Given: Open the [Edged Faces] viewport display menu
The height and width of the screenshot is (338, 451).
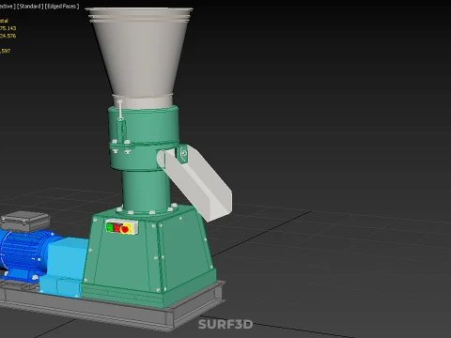Looking at the screenshot, I should point(62,7).
